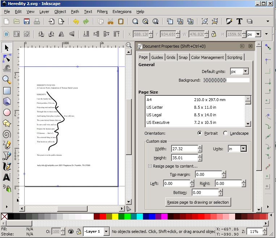Screen dimensions: 276x238
Task: Select the Text tool in toolbox
Action: 7,177
